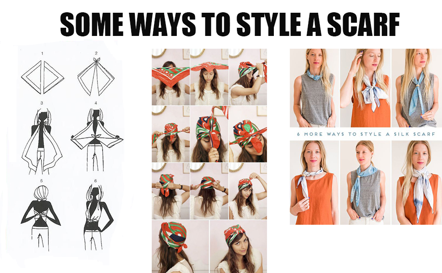Select center photo with scarf ends raised above head
The height and width of the screenshot is (273, 442).
[209, 134]
